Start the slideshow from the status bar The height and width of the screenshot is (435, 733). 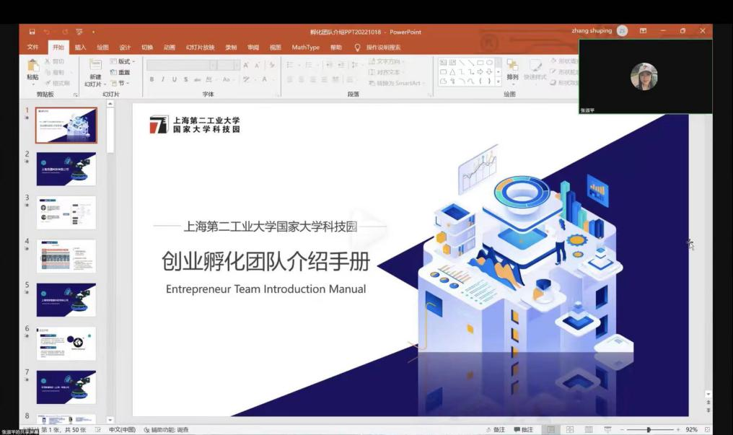pyautogui.click(x=607, y=429)
